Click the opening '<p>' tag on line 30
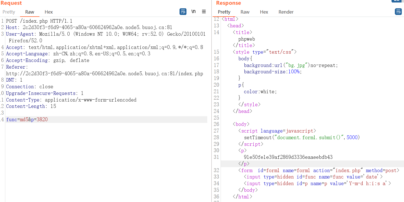Viewport: 404px width, 202px height. [243, 151]
